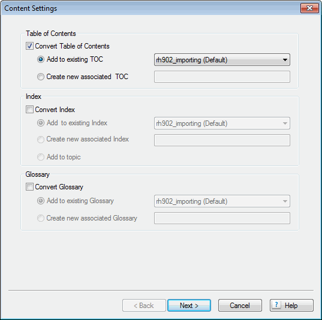322x320 pixels.
Task: Choose Create new associated Index radio
Action: (x=41, y=140)
